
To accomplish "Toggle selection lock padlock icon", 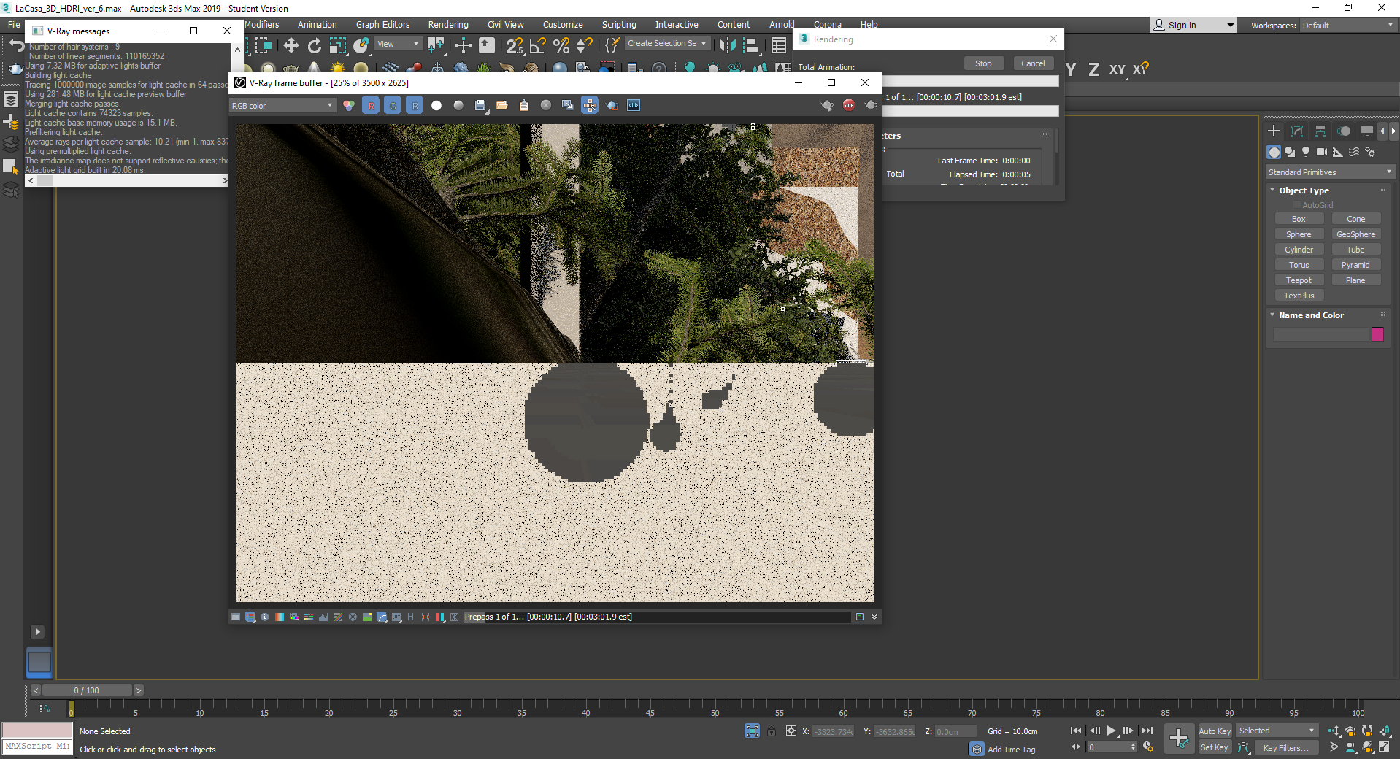I will [x=772, y=731].
